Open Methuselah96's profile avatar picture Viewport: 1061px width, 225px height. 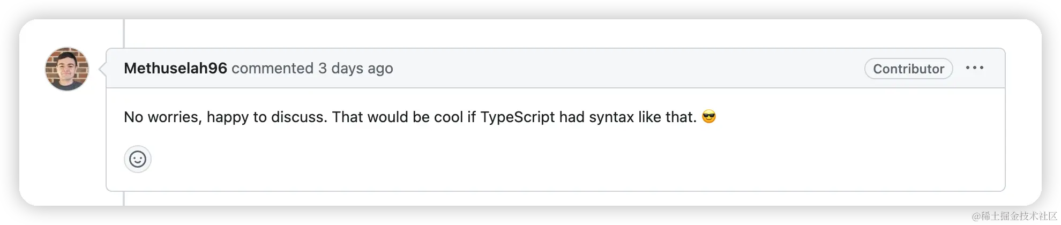click(67, 69)
